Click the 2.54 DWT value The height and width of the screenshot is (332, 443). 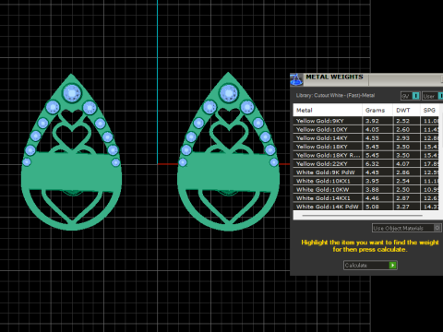(x=402, y=181)
